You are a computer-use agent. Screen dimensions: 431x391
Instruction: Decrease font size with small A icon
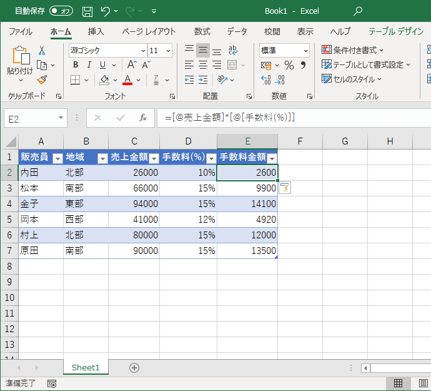pyautogui.click(x=146, y=65)
